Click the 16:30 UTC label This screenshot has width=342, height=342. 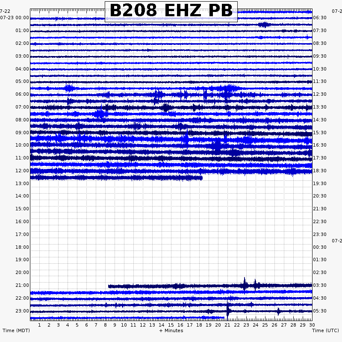coord(320,145)
